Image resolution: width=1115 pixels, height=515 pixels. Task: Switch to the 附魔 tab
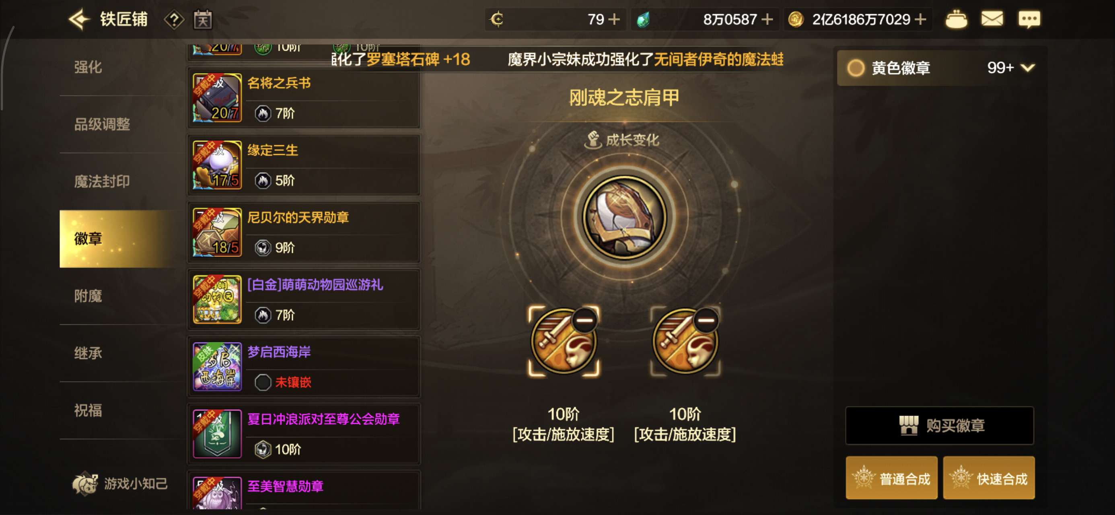[x=88, y=296]
